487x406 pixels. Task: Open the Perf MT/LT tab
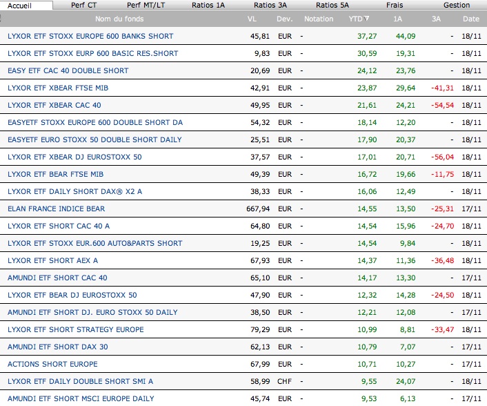(x=146, y=6)
